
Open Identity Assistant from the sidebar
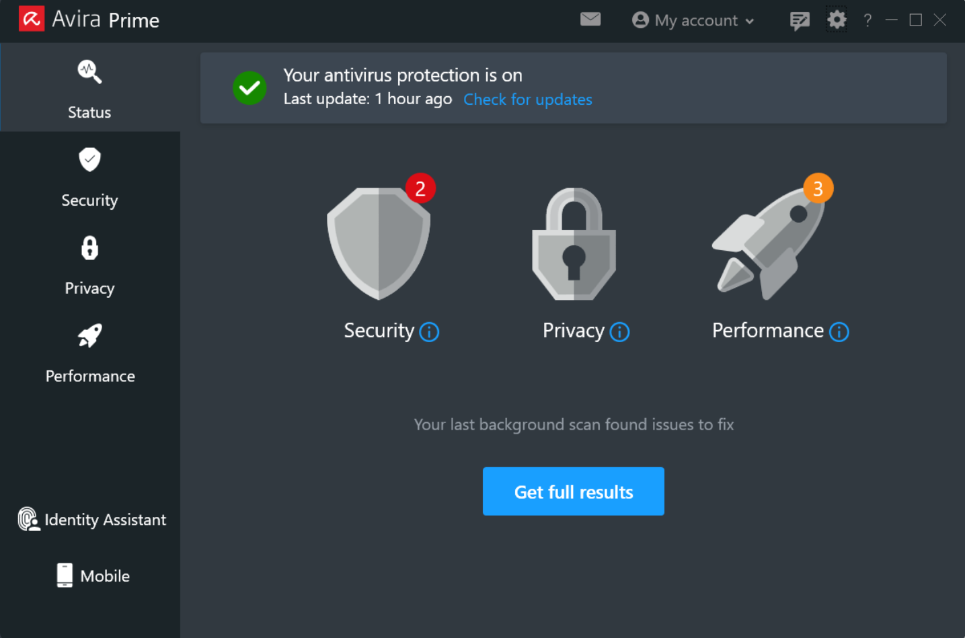[92, 519]
